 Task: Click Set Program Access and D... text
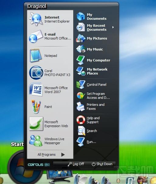pyautogui.click(x=98, y=95)
